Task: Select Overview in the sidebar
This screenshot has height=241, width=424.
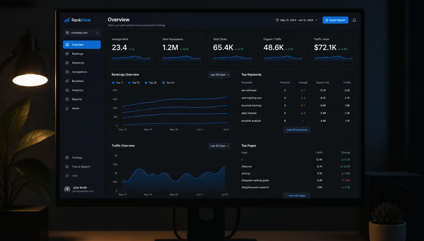Action: click(82, 45)
